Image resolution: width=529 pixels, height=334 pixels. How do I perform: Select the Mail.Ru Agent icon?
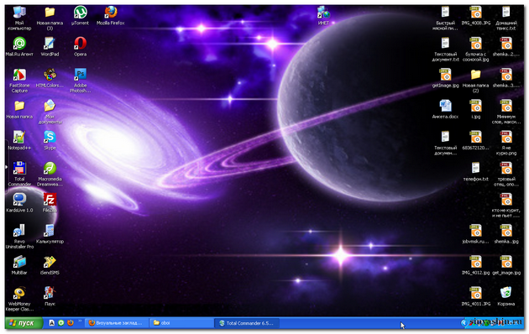[19, 46]
